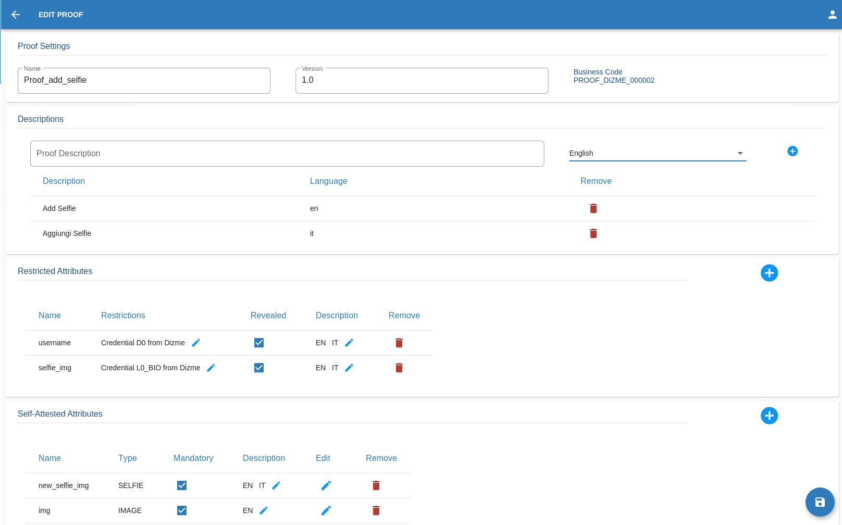Click 'Credential D0 from Dizme' text

143,343
